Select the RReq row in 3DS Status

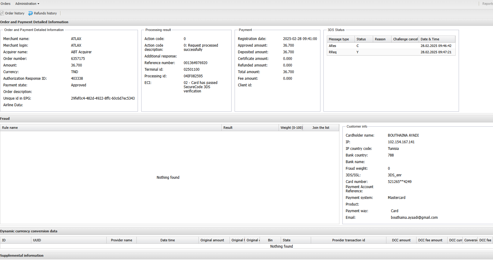tap(333, 52)
